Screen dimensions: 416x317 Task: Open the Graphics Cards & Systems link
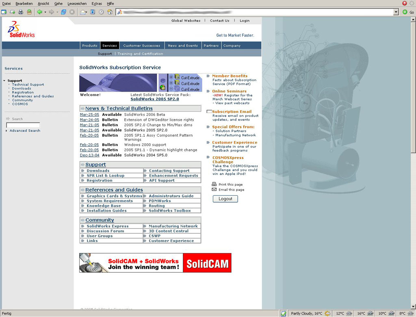[x=114, y=196]
